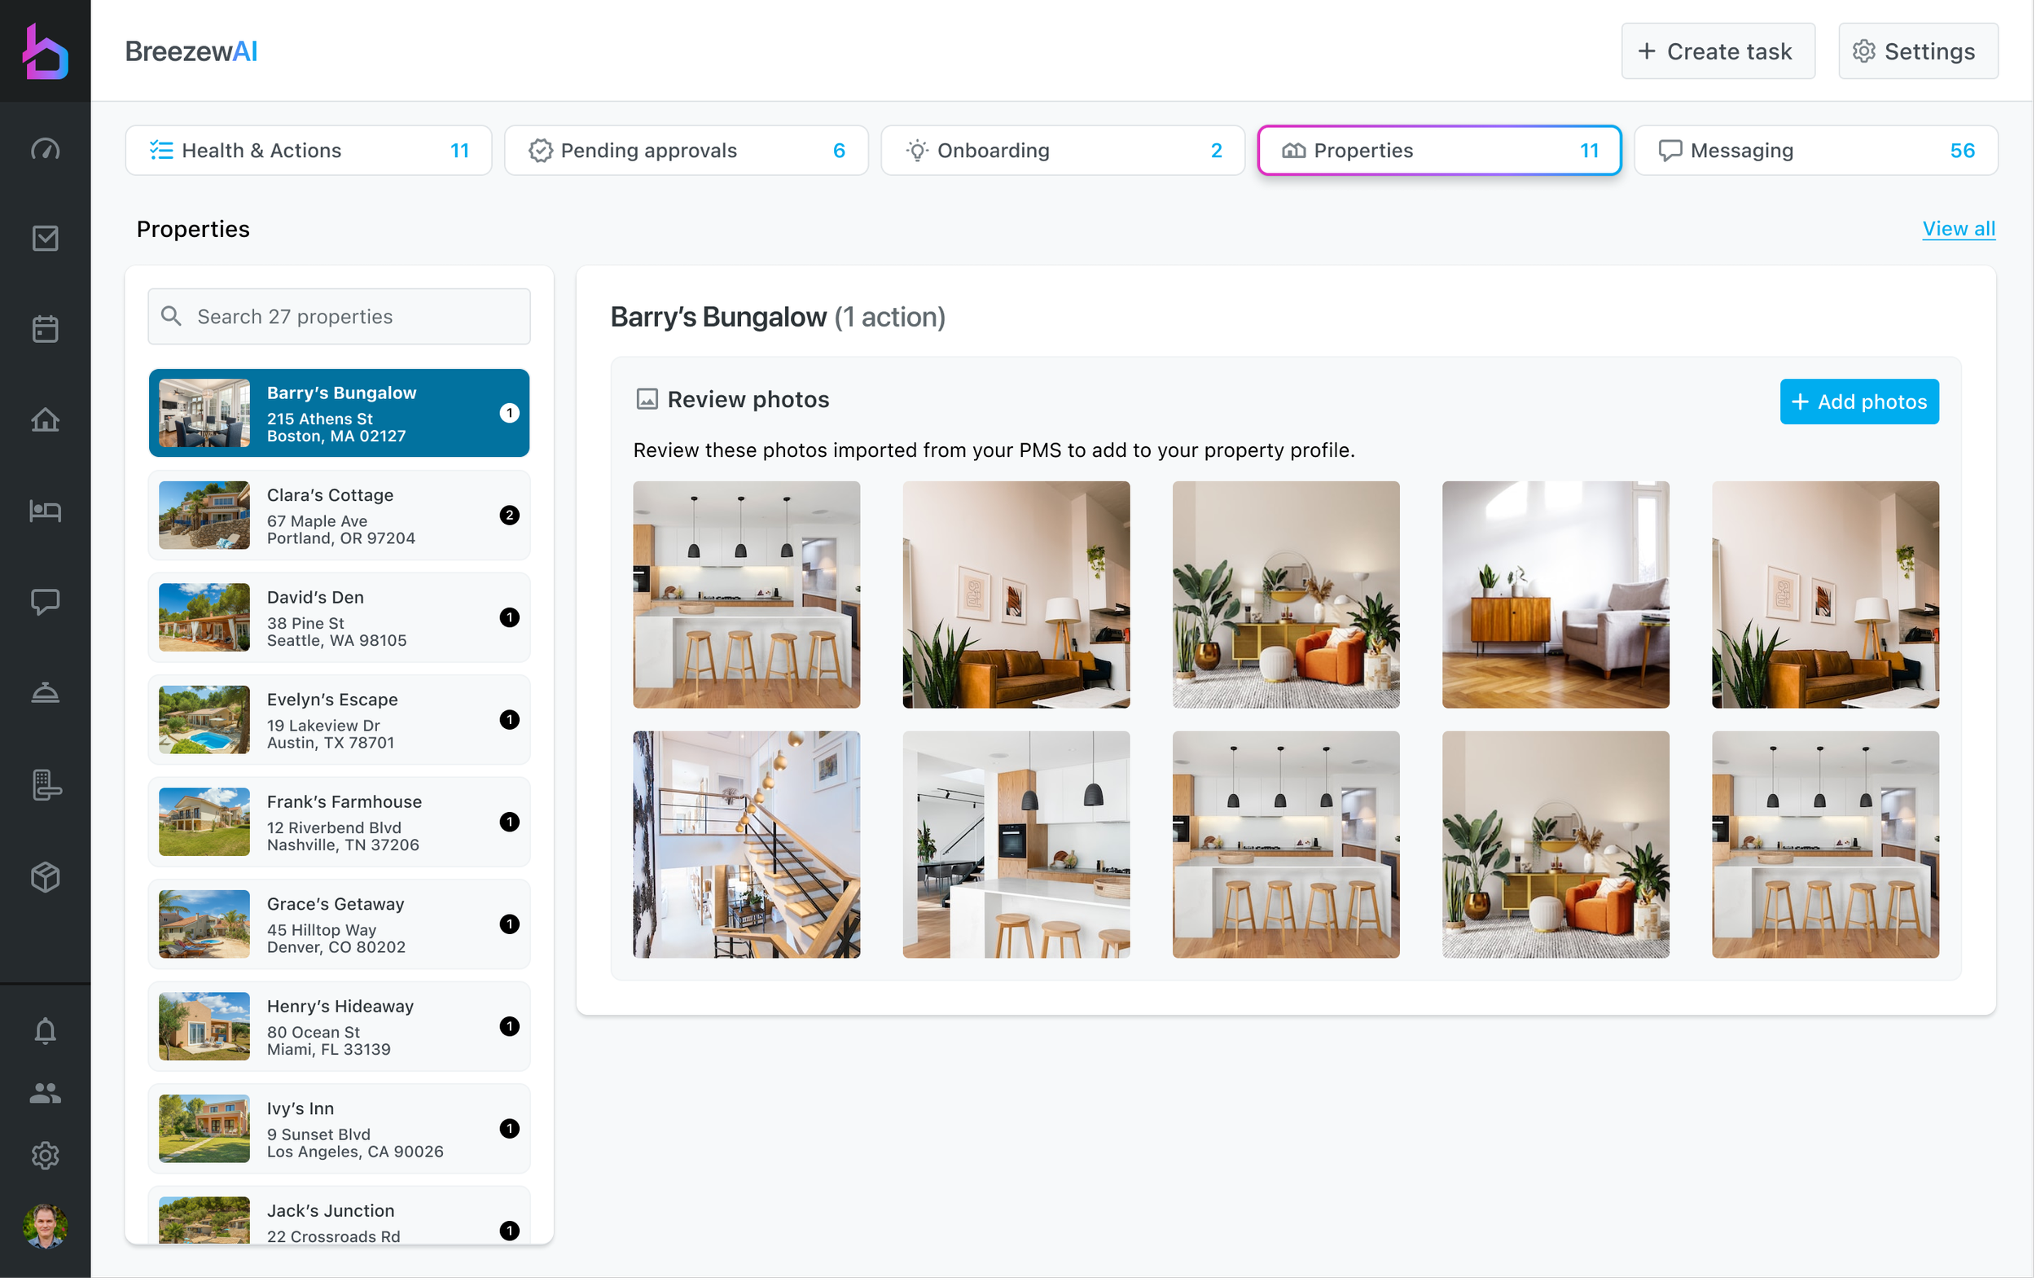Open the people team icon in sidebar
This screenshot has width=2036, height=1286.
tap(45, 1093)
